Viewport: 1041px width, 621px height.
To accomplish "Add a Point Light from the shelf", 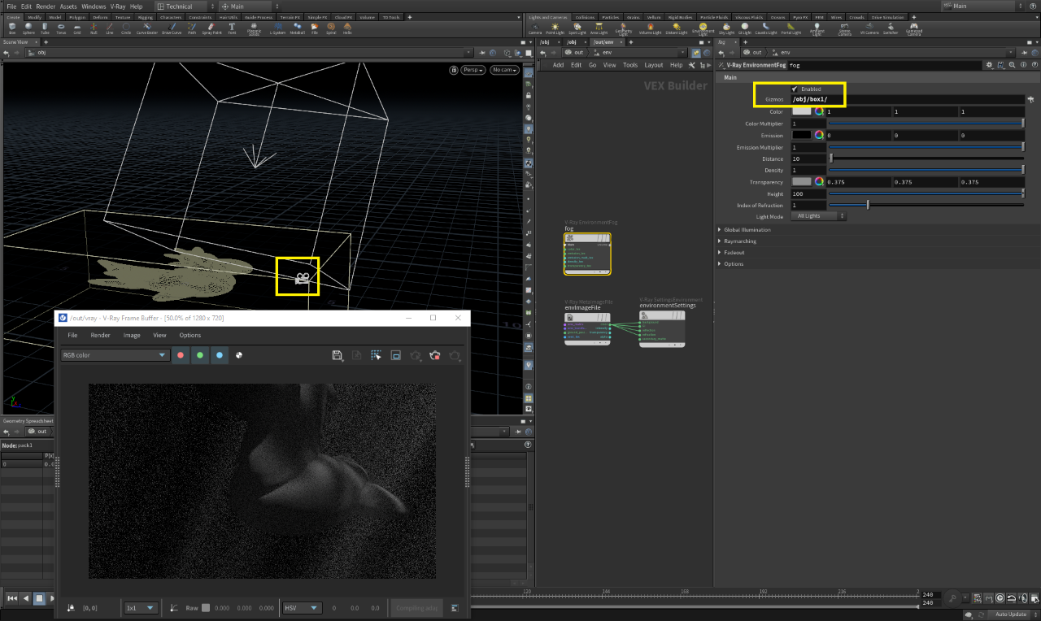I will [555, 28].
